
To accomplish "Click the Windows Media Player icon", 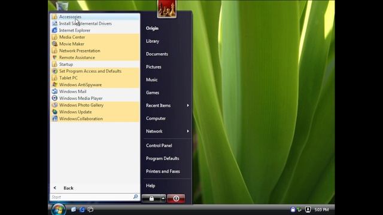I will [x=54, y=99].
